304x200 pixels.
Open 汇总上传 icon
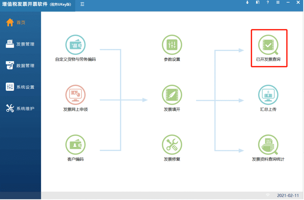coord(268,95)
